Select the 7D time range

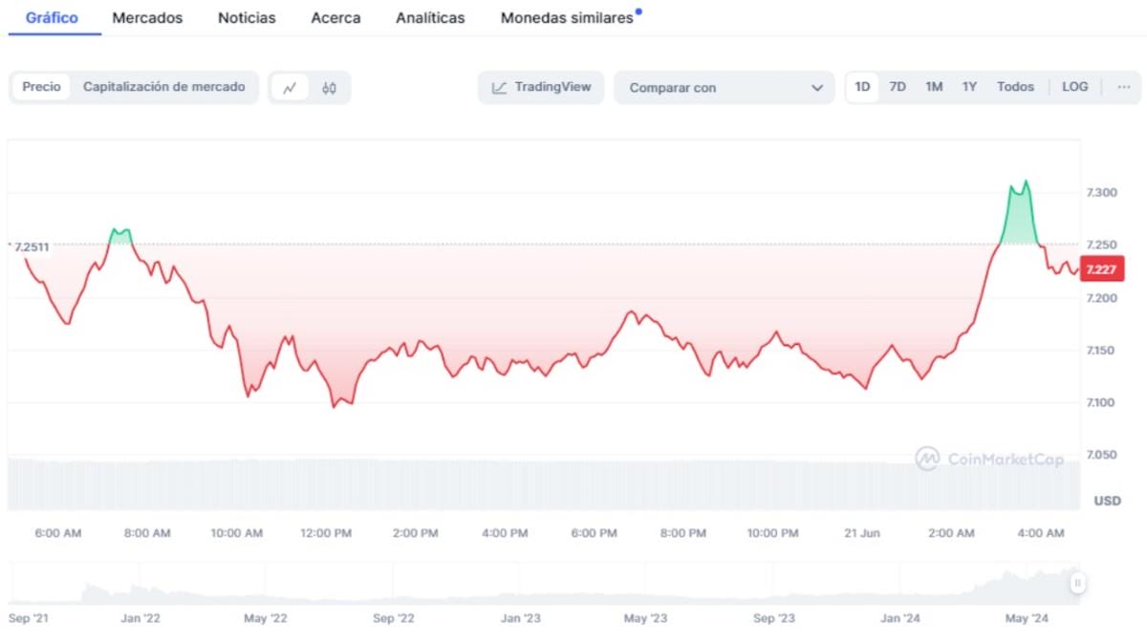898,87
